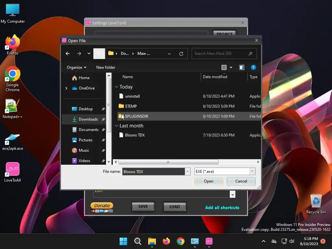Screen dimensions: 332x249
Task: Toggle the preview pane
Action: [x=242, y=67]
